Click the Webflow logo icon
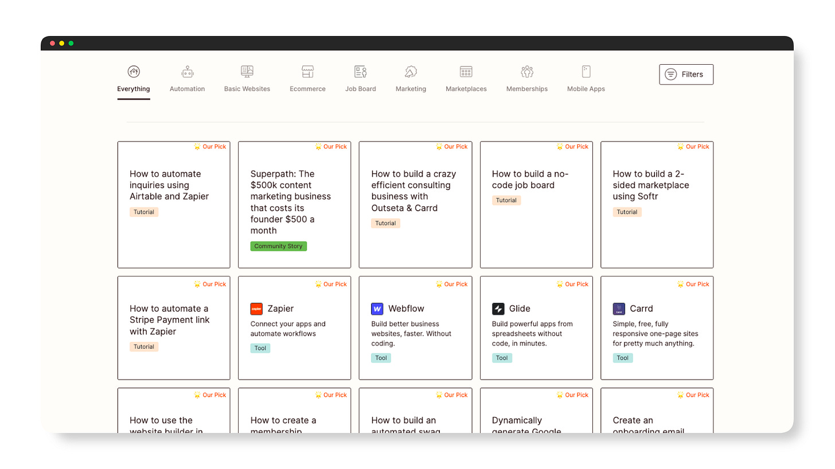The height and width of the screenshot is (469, 835). coord(377,309)
